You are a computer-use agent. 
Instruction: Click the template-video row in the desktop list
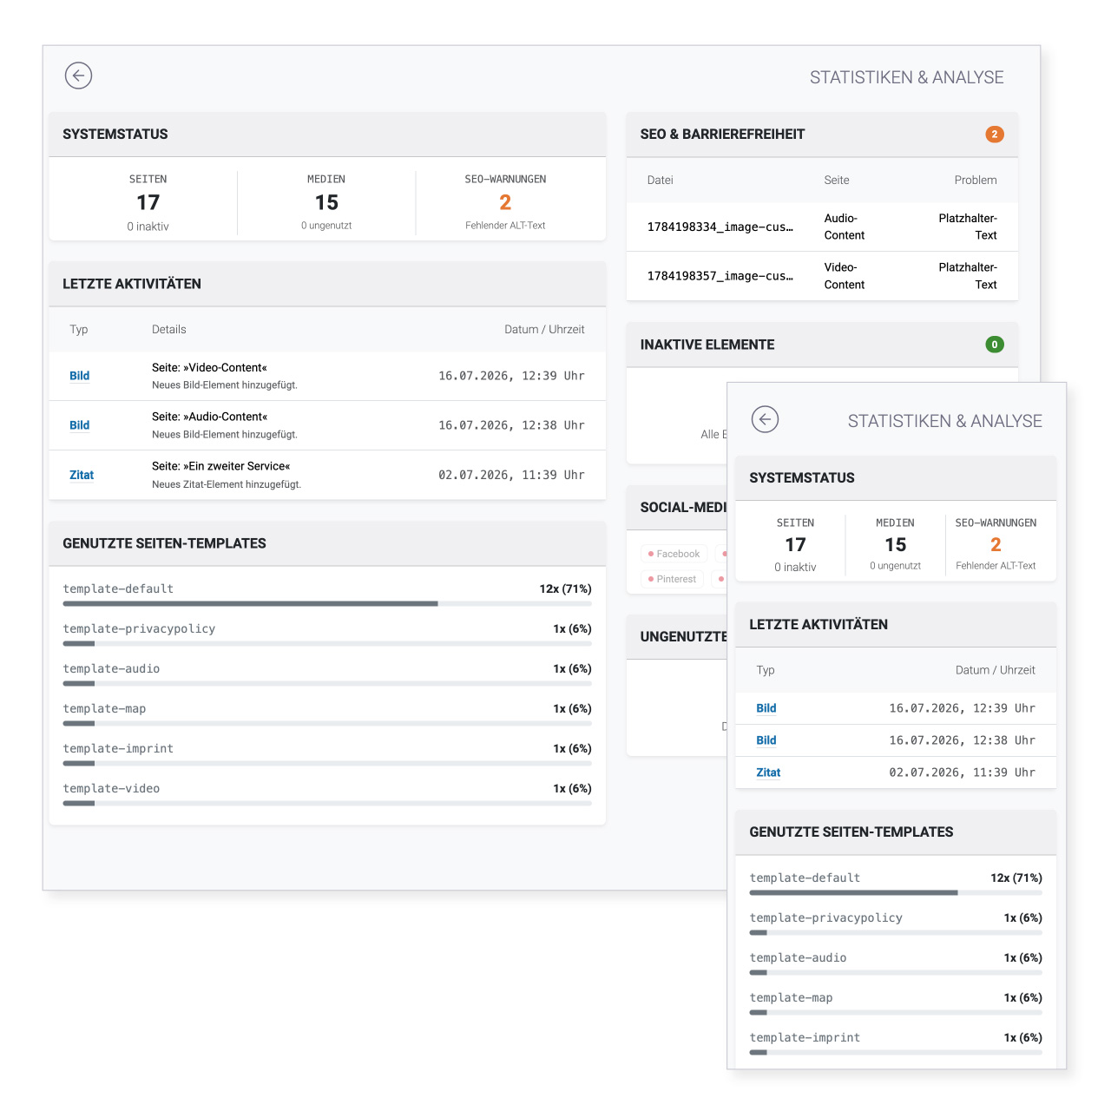click(327, 794)
